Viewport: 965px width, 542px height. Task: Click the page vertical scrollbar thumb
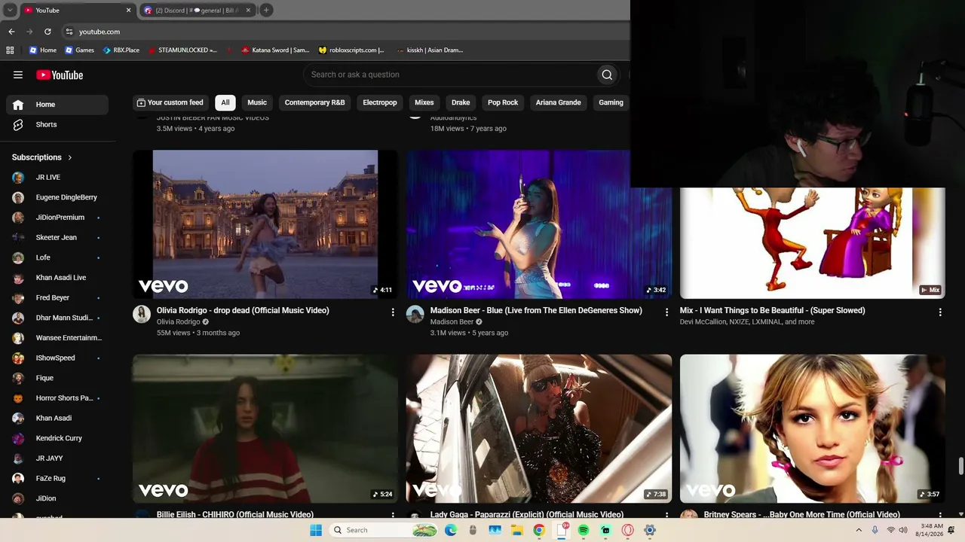point(960,466)
